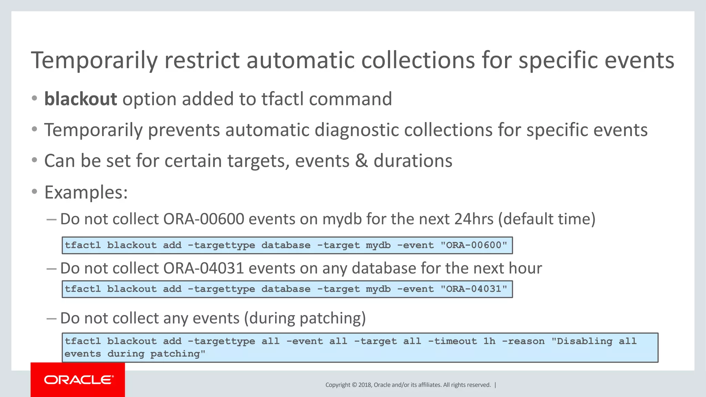The height and width of the screenshot is (397, 706).
Task: Click the copyright 2018 Oracle footer text
Action: pos(408,385)
